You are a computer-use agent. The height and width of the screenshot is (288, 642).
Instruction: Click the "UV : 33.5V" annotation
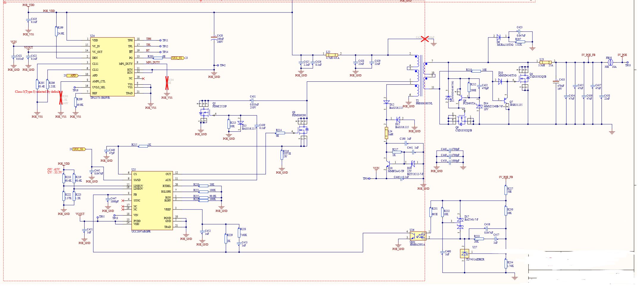tap(55, 172)
